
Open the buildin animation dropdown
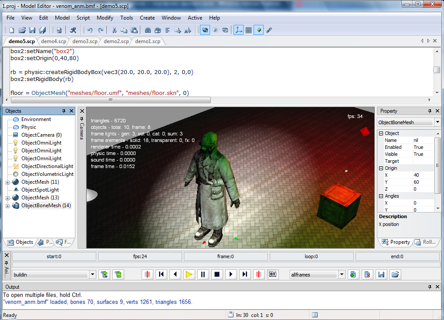[92, 274]
